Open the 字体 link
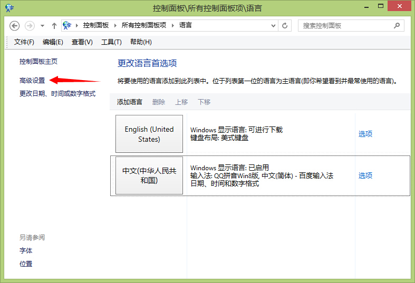Image resolution: width=415 pixels, height=283 pixels. [26, 250]
